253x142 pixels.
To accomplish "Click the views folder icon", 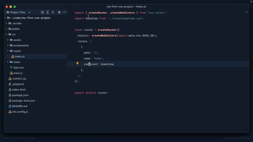I will 11,62.
